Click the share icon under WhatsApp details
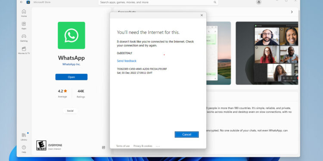This screenshot has height=161, width=323. coord(104,147)
